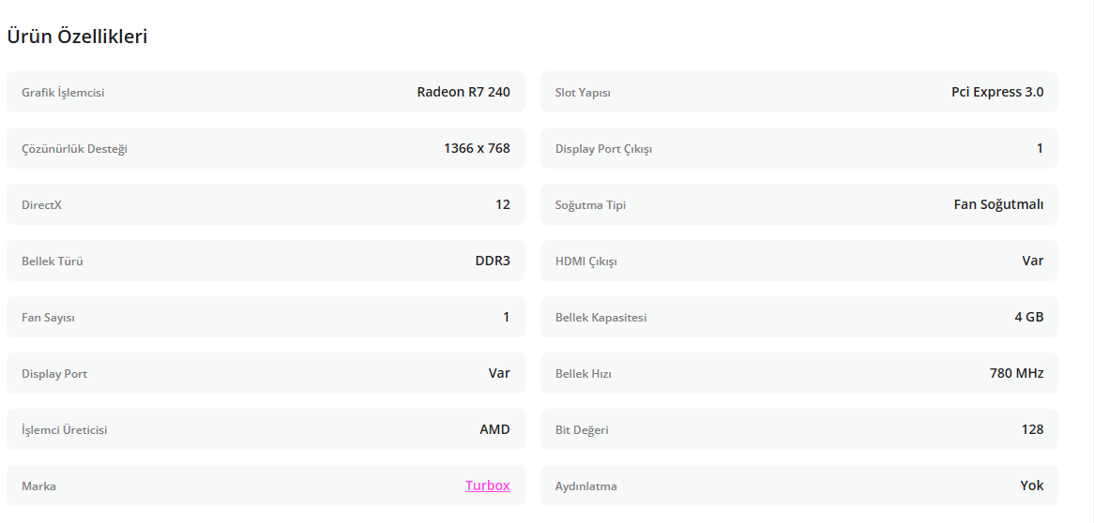Select the Display Port Çıkışı row
This screenshot has width=1094, height=523.
(x=798, y=148)
